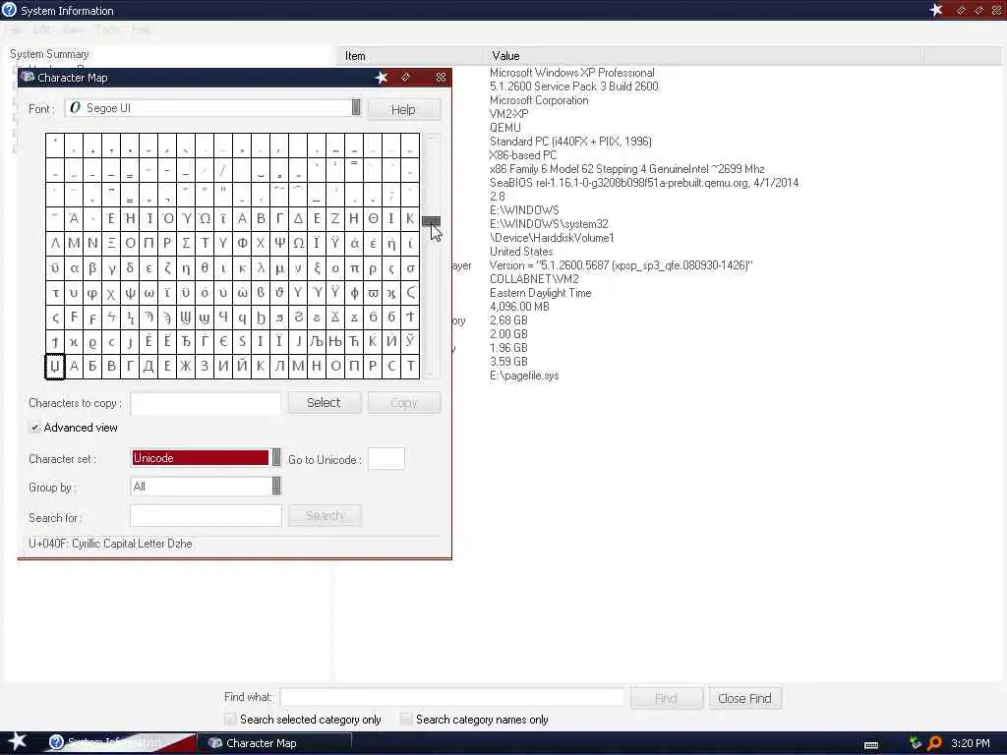Click the Copy button

pos(404,402)
